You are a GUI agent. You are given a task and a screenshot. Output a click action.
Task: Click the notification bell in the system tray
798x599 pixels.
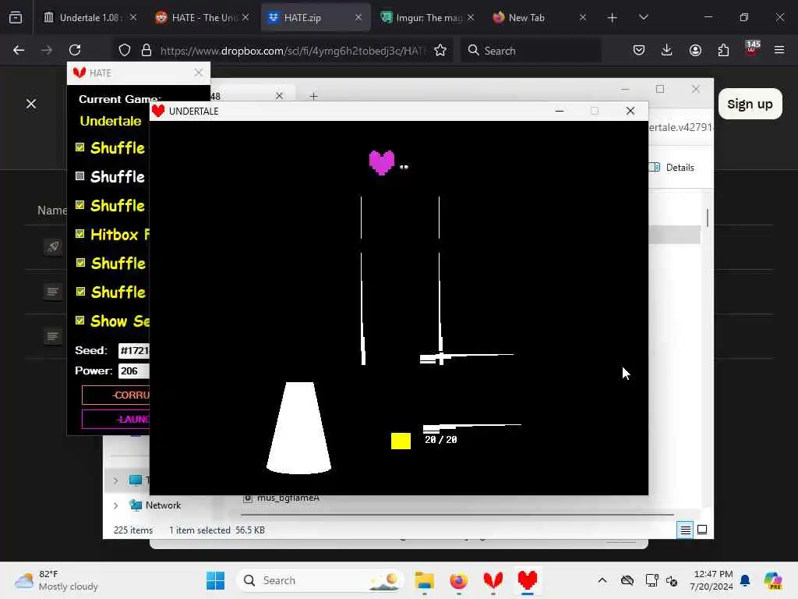point(745,580)
